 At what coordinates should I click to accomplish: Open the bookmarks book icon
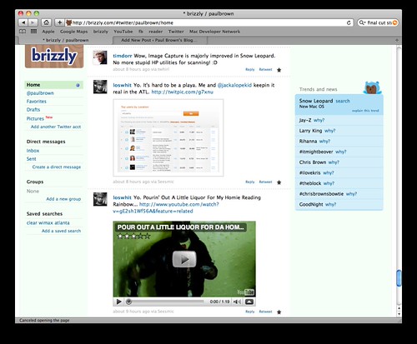click(x=23, y=32)
